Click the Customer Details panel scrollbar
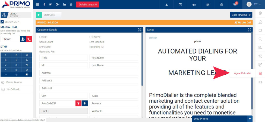This screenshot has width=265, height=122. pyautogui.click(x=142, y=59)
